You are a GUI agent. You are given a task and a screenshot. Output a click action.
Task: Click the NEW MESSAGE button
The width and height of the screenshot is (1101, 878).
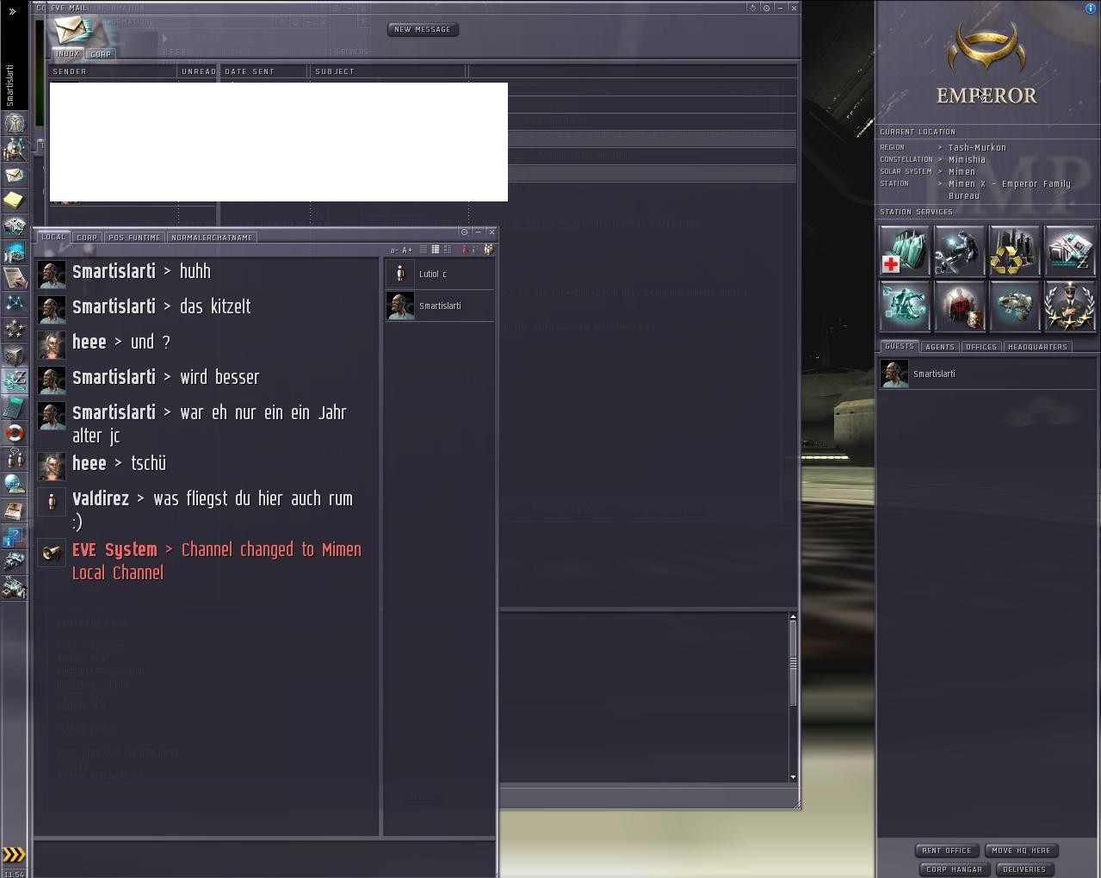point(423,29)
